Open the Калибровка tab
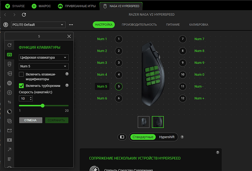252x171 pixels. (199, 25)
